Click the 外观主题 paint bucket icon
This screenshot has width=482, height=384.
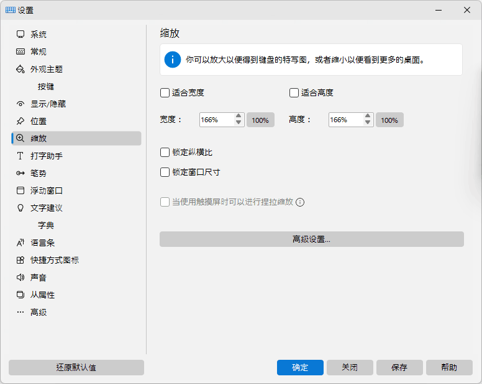point(20,69)
